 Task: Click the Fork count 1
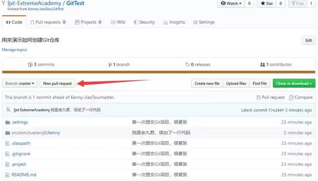(311, 3)
